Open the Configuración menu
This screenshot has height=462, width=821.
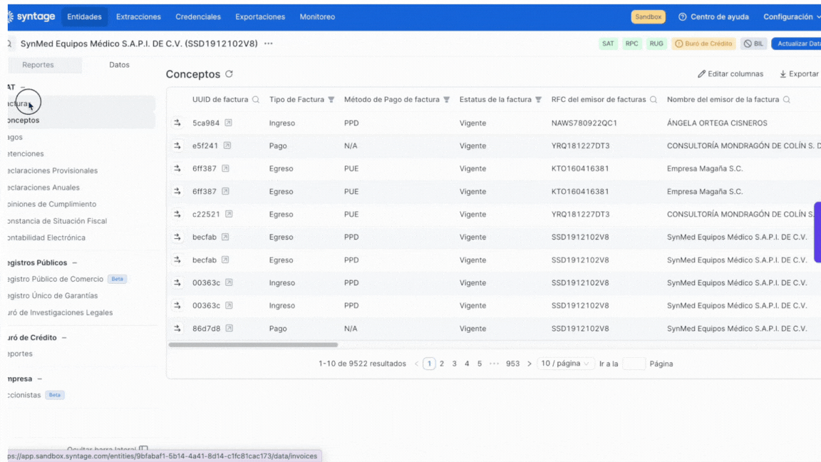point(792,17)
